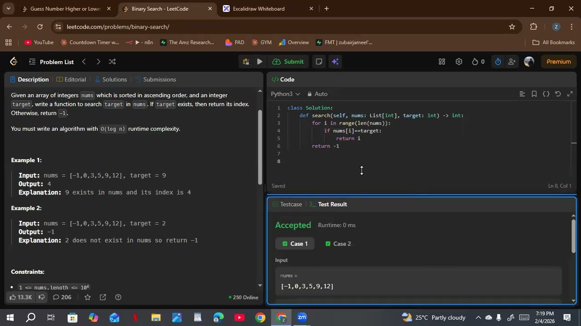Switch to the Testcase tab

click(287, 204)
